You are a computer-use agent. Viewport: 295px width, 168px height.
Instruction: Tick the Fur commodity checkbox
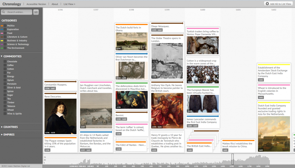(x=5, y=73)
